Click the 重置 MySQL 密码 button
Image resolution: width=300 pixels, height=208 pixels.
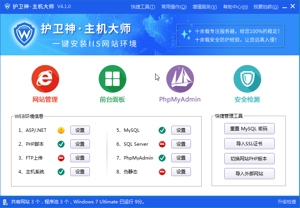249,128
